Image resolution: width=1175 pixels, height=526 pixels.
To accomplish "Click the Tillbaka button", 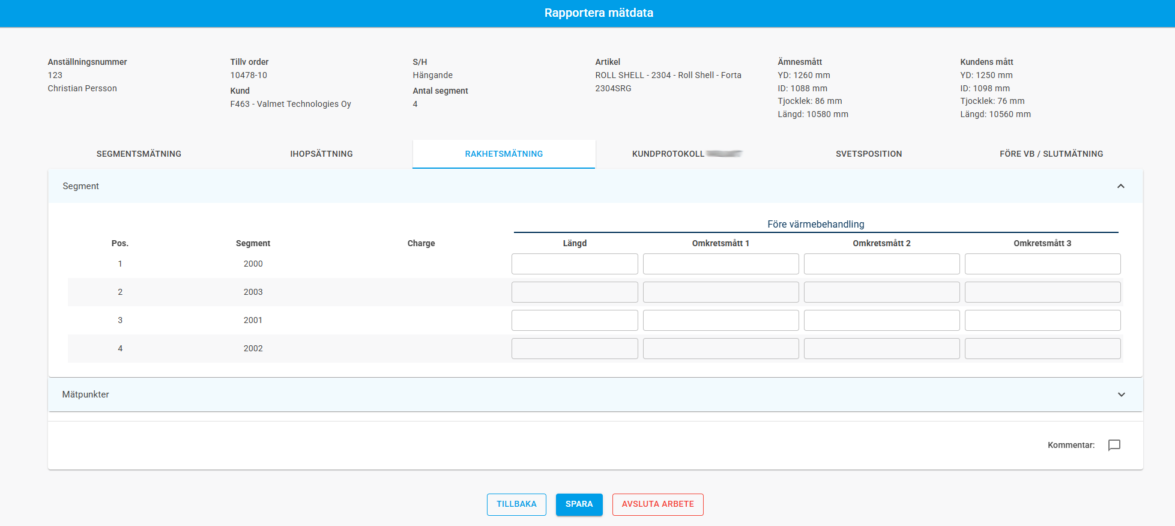I will tap(516, 504).
